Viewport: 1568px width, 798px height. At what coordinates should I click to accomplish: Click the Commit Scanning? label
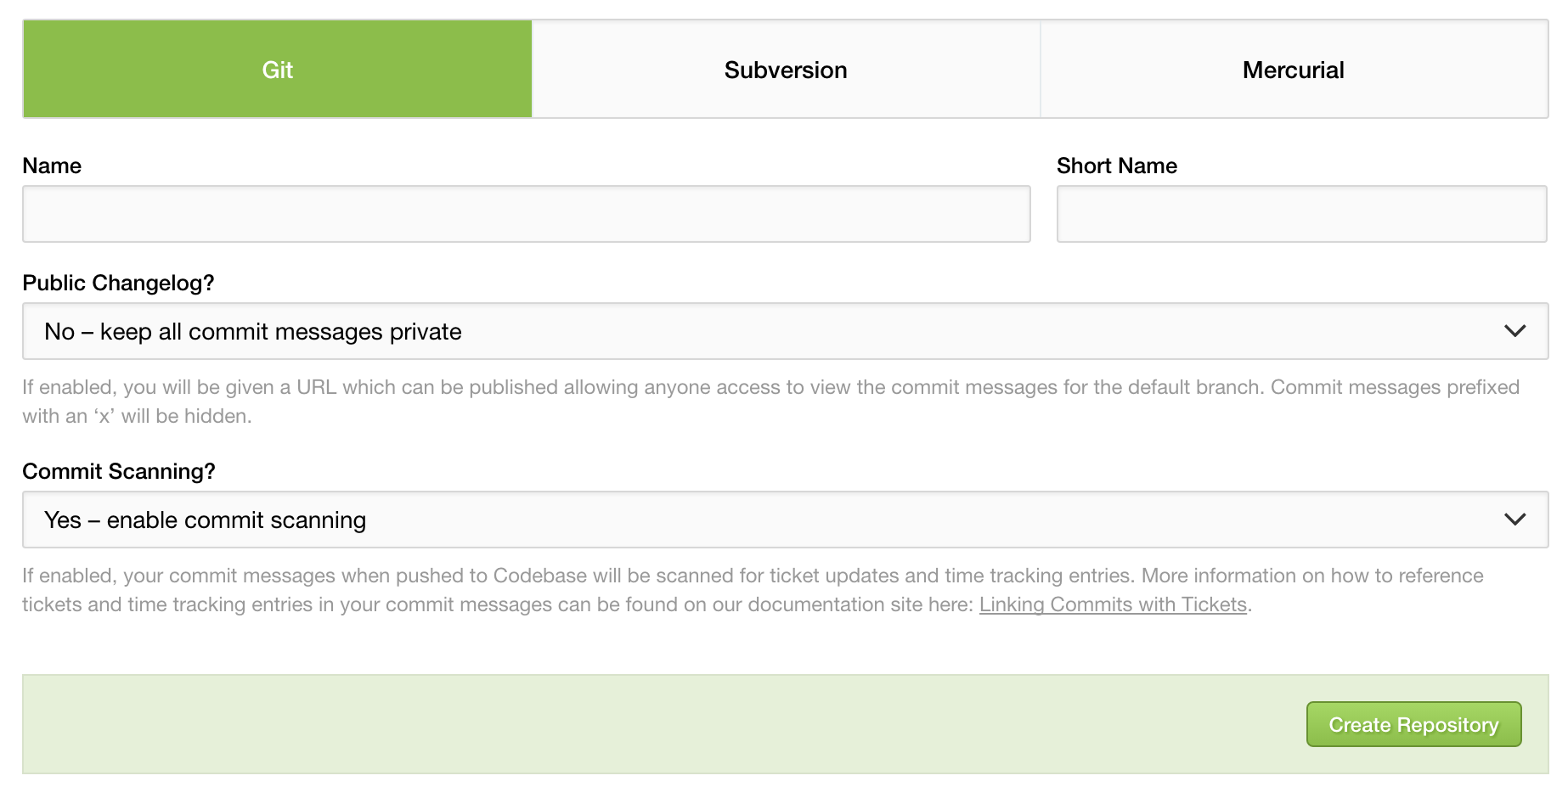click(119, 471)
